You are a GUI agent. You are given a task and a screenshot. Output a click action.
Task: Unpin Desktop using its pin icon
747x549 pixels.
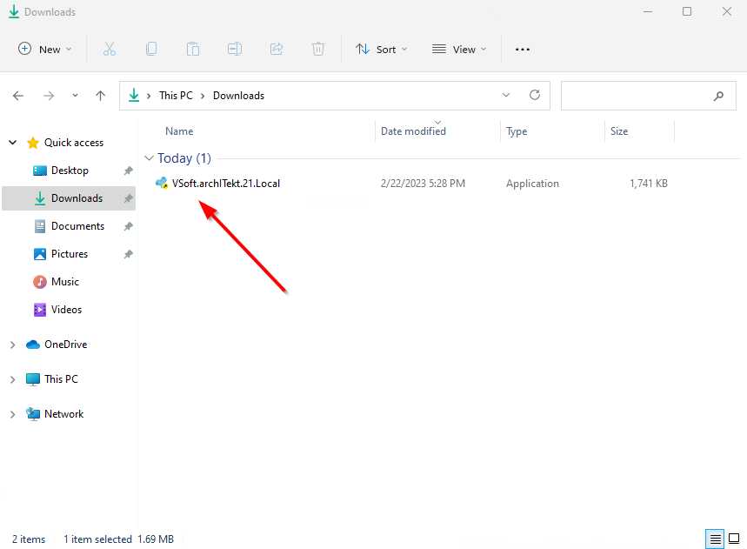[128, 171]
